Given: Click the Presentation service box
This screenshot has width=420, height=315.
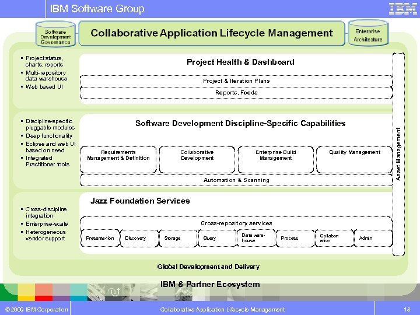Looking at the screenshot, I should pyautogui.click(x=100, y=238).
